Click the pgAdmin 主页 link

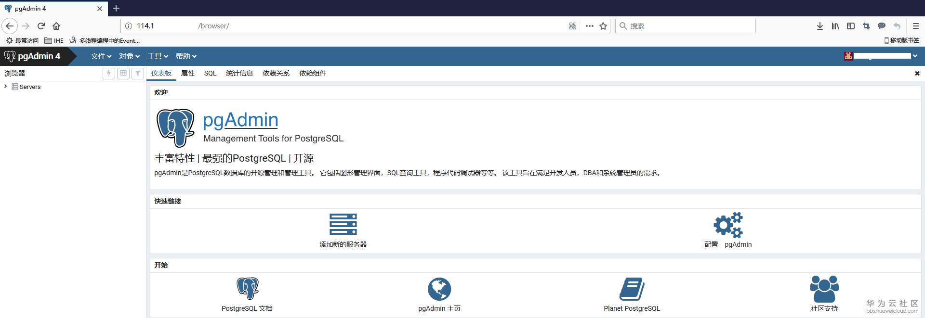click(439, 308)
